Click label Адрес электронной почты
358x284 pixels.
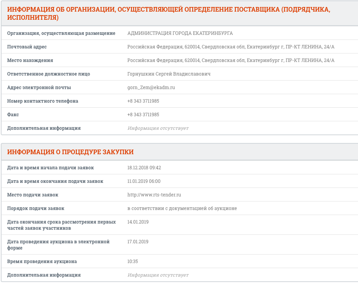tap(39, 88)
